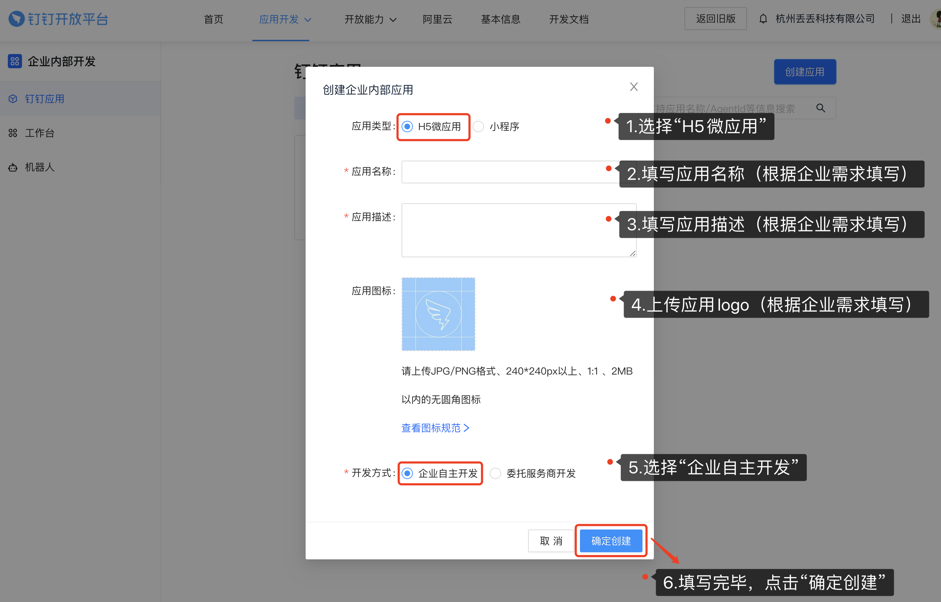Focus the 应用名称 input field
This screenshot has width=941, height=602.
pos(519,172)
